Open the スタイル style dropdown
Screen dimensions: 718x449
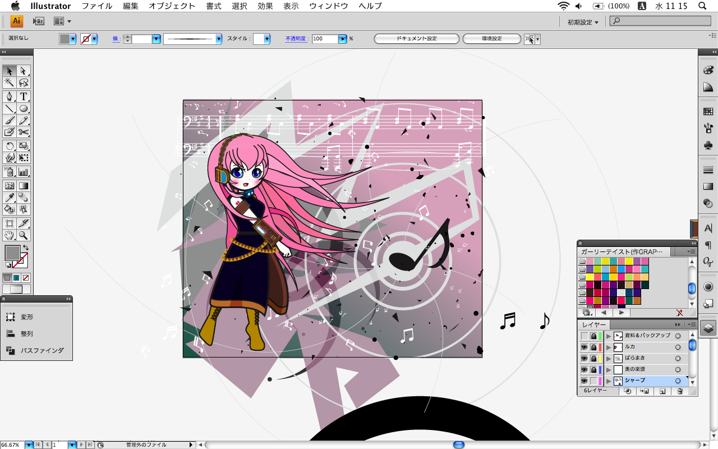(x=267, y=39)
